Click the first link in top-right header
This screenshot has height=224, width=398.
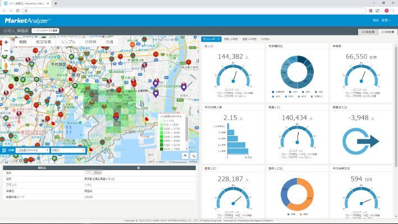[376, 20]
